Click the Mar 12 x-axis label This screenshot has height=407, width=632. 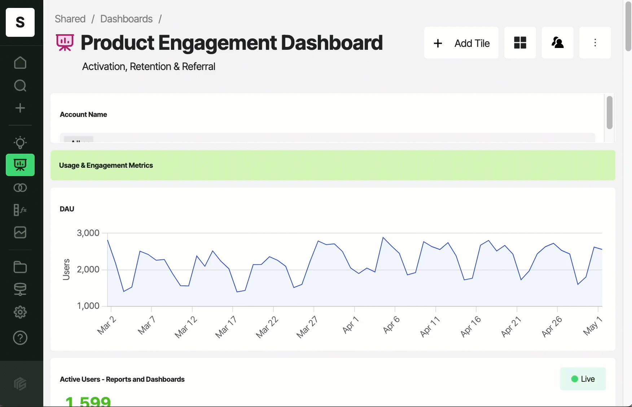[x=186, y=327]
